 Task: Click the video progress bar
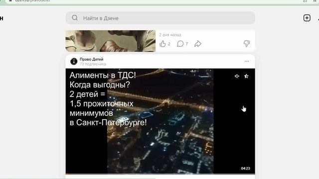(160, 174)
